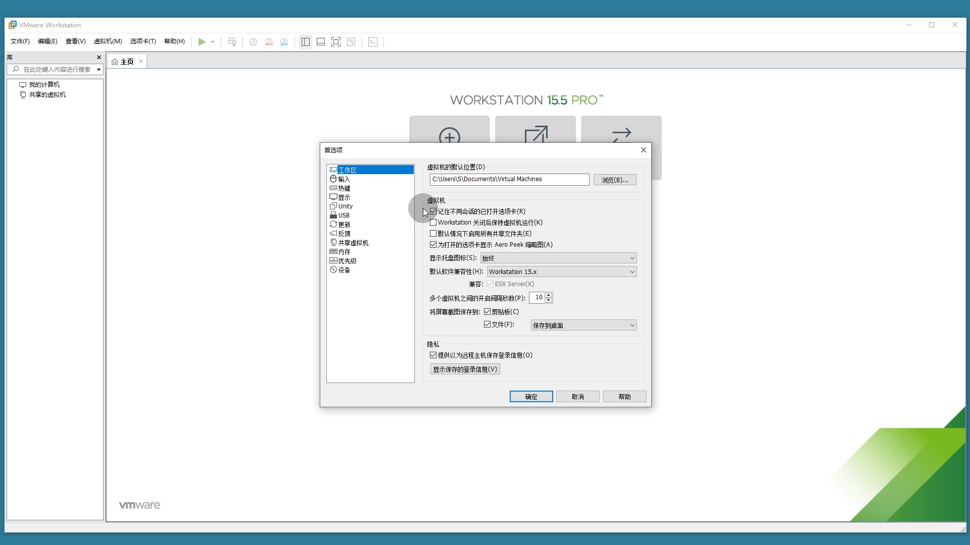The width and height of the screenshot is (970, 545).
Task: Click the green power on play icon
Action: point(202,42)
